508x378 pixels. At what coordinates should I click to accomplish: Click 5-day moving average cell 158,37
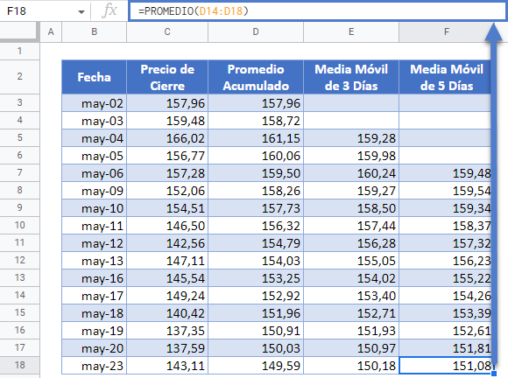[x=446, y=226]
